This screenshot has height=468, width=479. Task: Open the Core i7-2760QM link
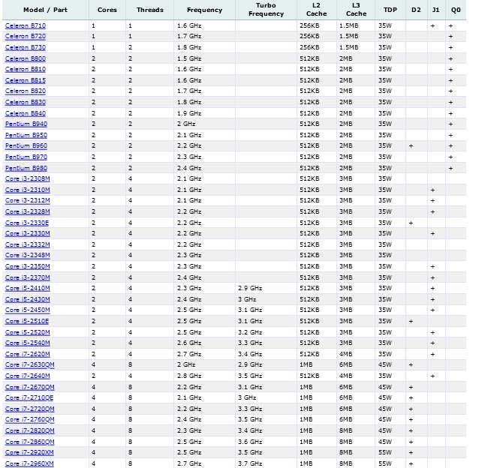click(x=29, y=419)
